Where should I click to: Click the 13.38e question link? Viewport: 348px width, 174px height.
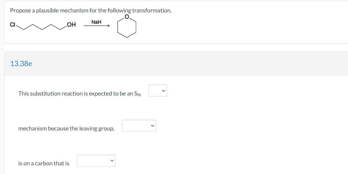coord(21,63)
